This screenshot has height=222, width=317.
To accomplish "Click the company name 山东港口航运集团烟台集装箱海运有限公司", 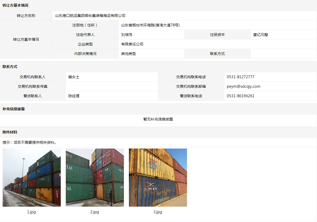I will click(x=90, y=16).
